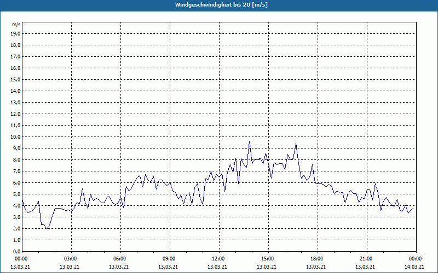The image size is (438, 273).
Task: Select the 17,0 y-axis label
Action: (16, 57)
